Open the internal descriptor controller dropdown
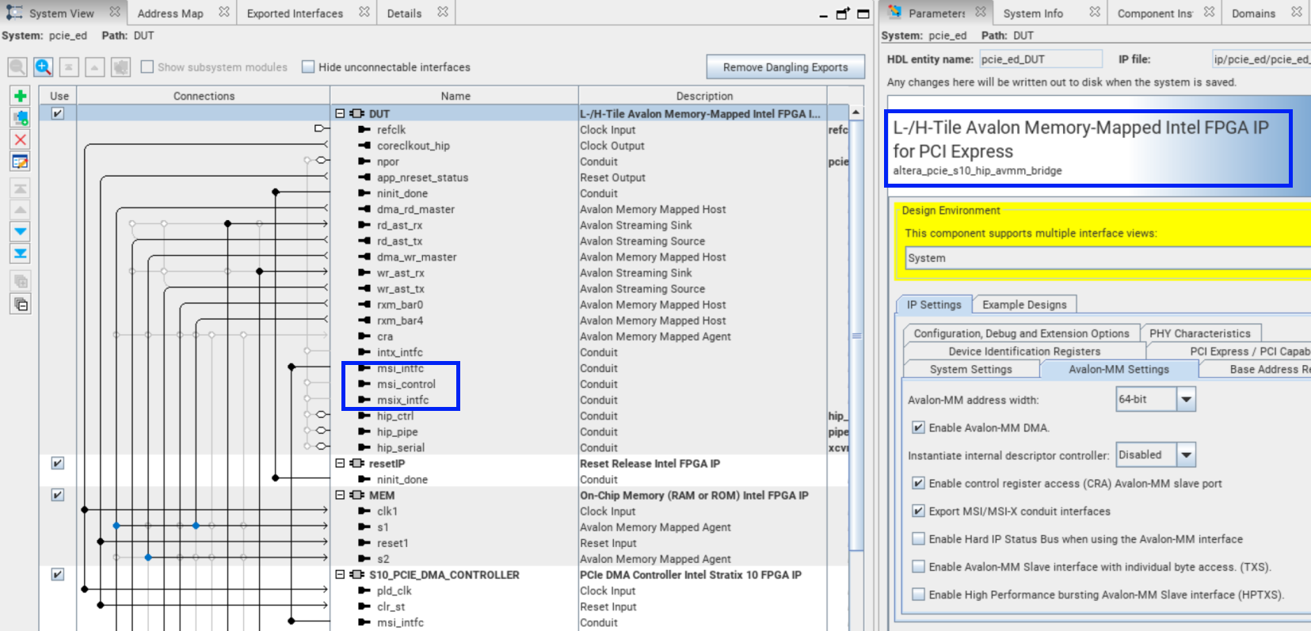1311x631 pixels. (1186, 454)
